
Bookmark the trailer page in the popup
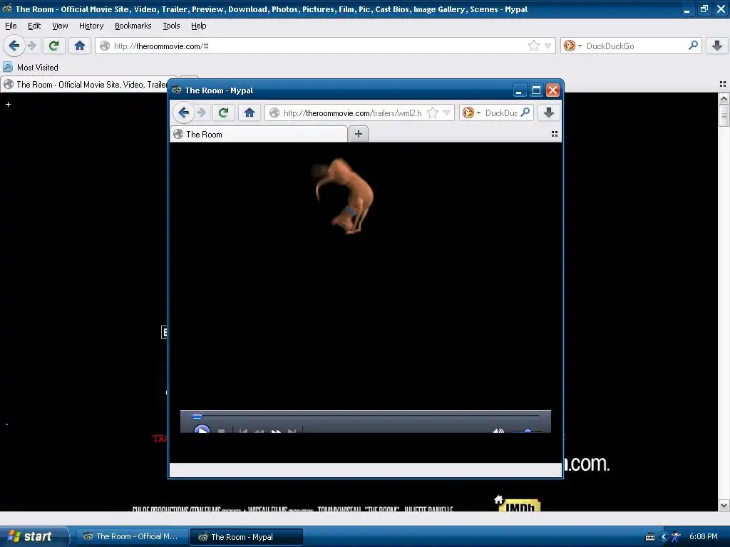(x=433, y=113)
